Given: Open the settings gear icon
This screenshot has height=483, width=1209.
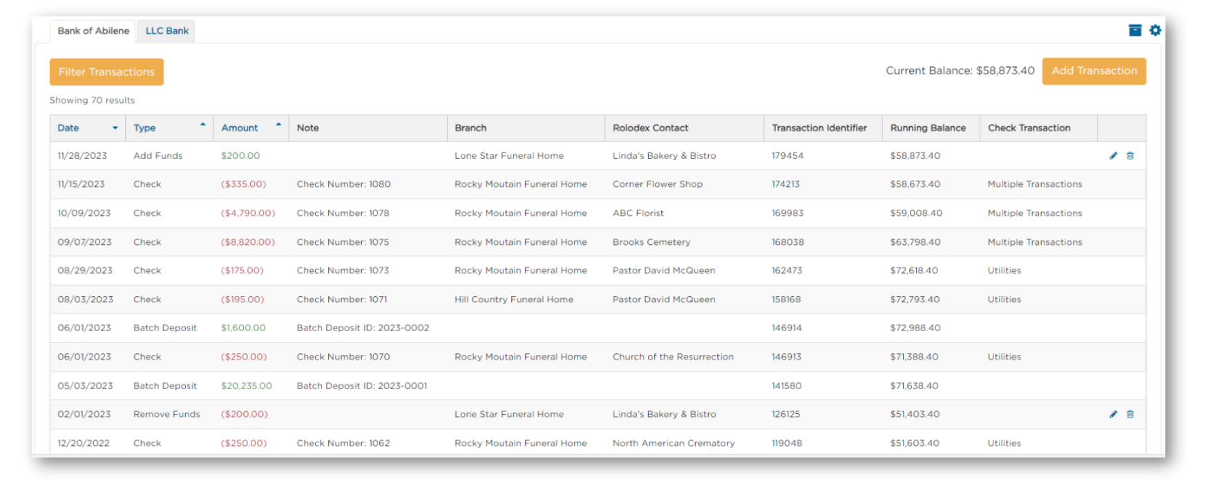Looking at the screenshot, I should [x=1155, y=30].
